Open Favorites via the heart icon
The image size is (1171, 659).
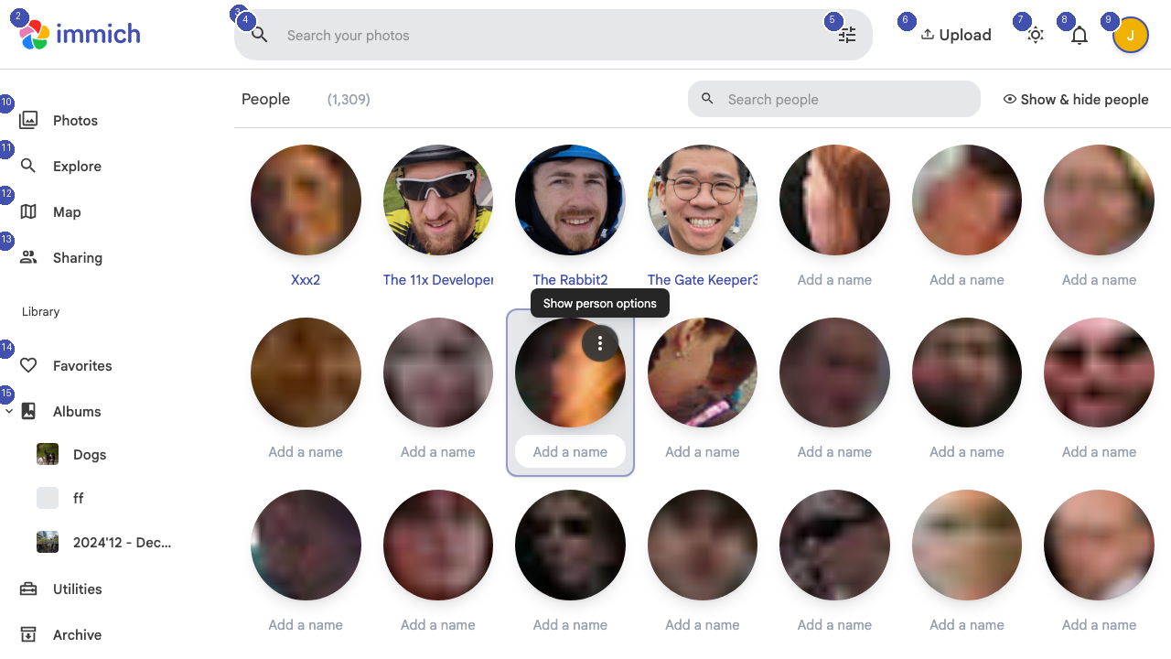coord(28,365)
